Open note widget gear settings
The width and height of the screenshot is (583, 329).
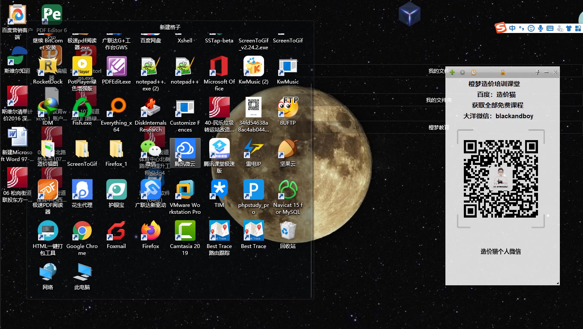click(463, 72)
